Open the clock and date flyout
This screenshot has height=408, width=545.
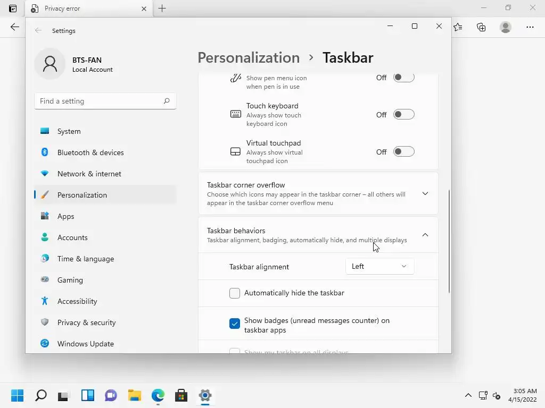[x=523, y=395]
